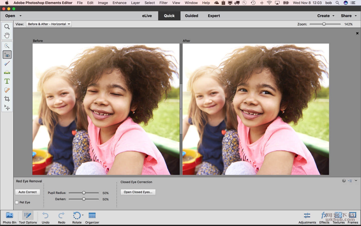Select the Hand tool

coord(7,35)
